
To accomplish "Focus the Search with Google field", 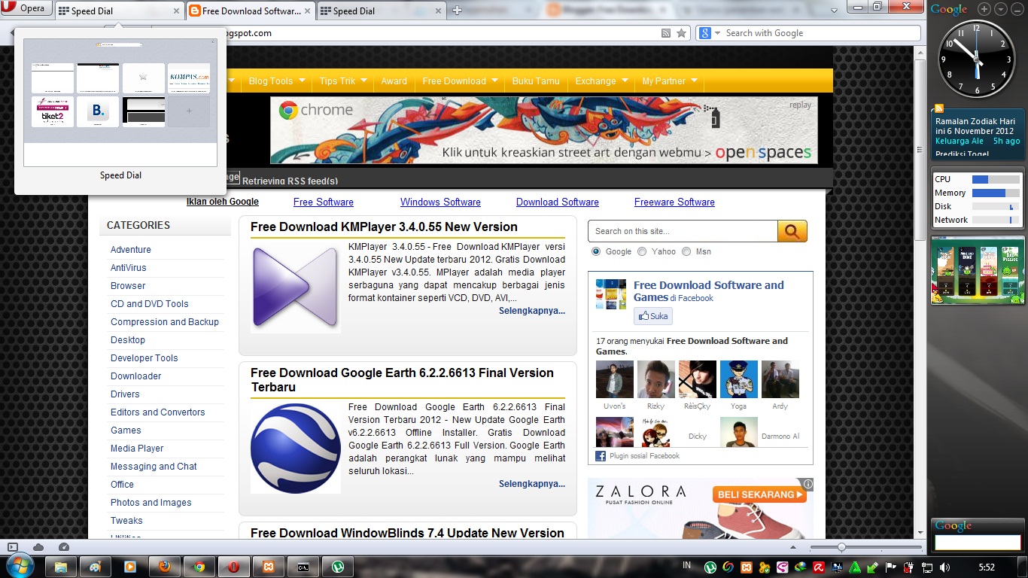I will tap(820, 33).
